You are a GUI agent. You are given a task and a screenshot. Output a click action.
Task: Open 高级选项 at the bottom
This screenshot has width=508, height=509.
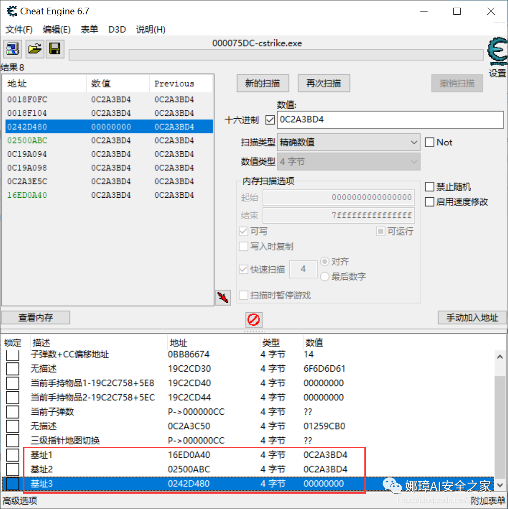pos(20,501)
